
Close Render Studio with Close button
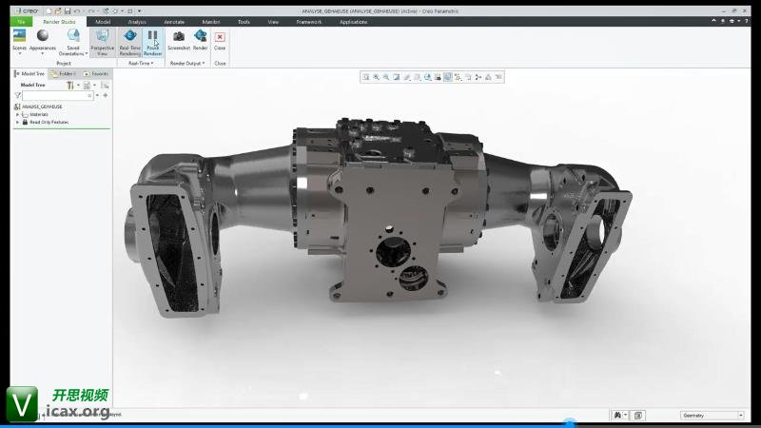tap(220, 40)
